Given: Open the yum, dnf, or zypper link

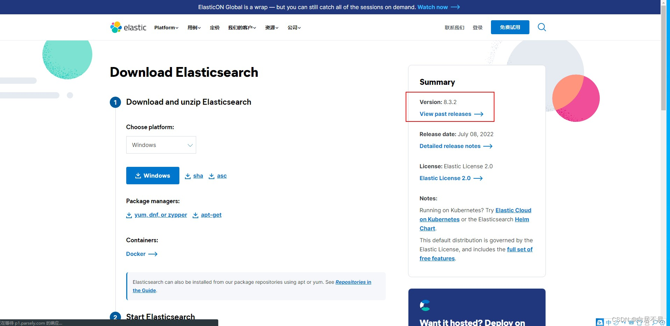Looking at the screenshot, I should pos(161,215).
